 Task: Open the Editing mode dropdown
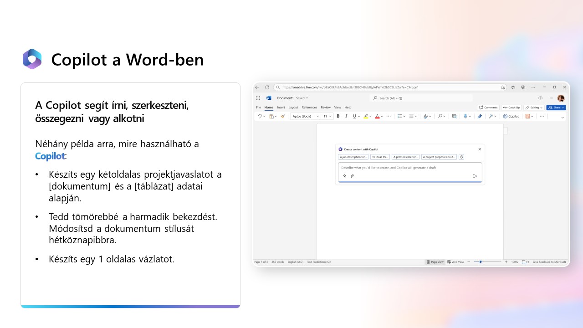534,108
